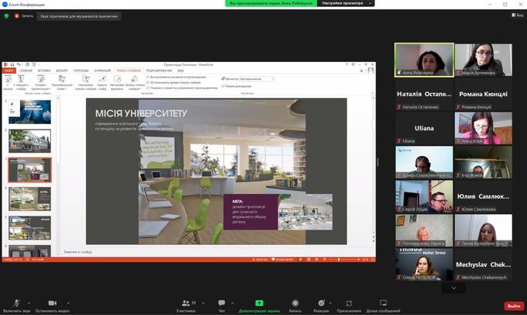Click the Record icon in toolbar
The width and height of the screenshot is (527, 315).
295,302
